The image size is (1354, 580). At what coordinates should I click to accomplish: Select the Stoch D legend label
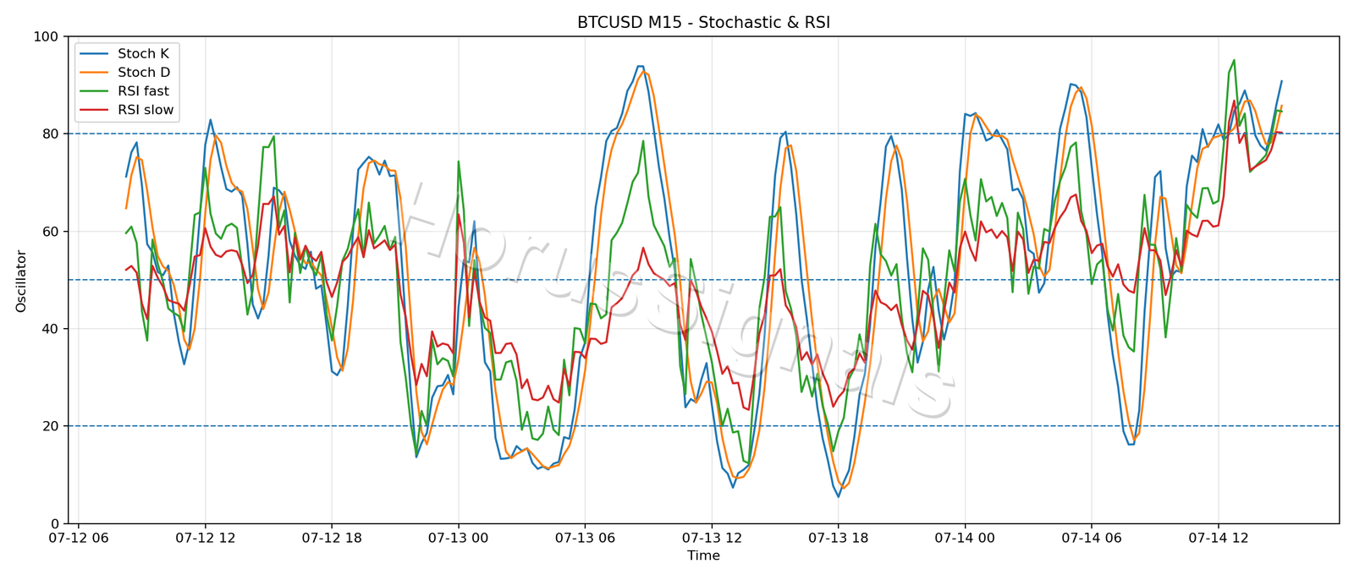pyautogui.click(x=144, y=73)
